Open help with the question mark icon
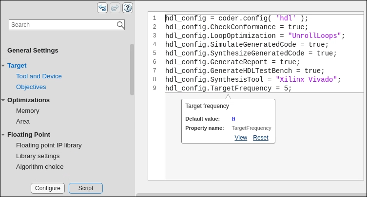 [128, 7]
